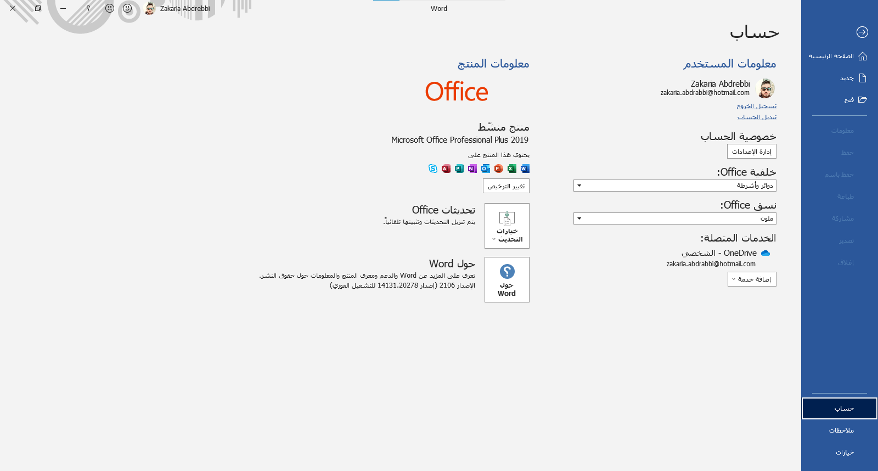Click the OneDrive cloud icon

click(766, 253)
